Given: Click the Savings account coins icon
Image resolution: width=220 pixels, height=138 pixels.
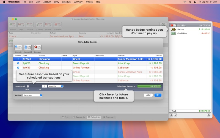Looking at the screenshot, I should coord(174,29).
